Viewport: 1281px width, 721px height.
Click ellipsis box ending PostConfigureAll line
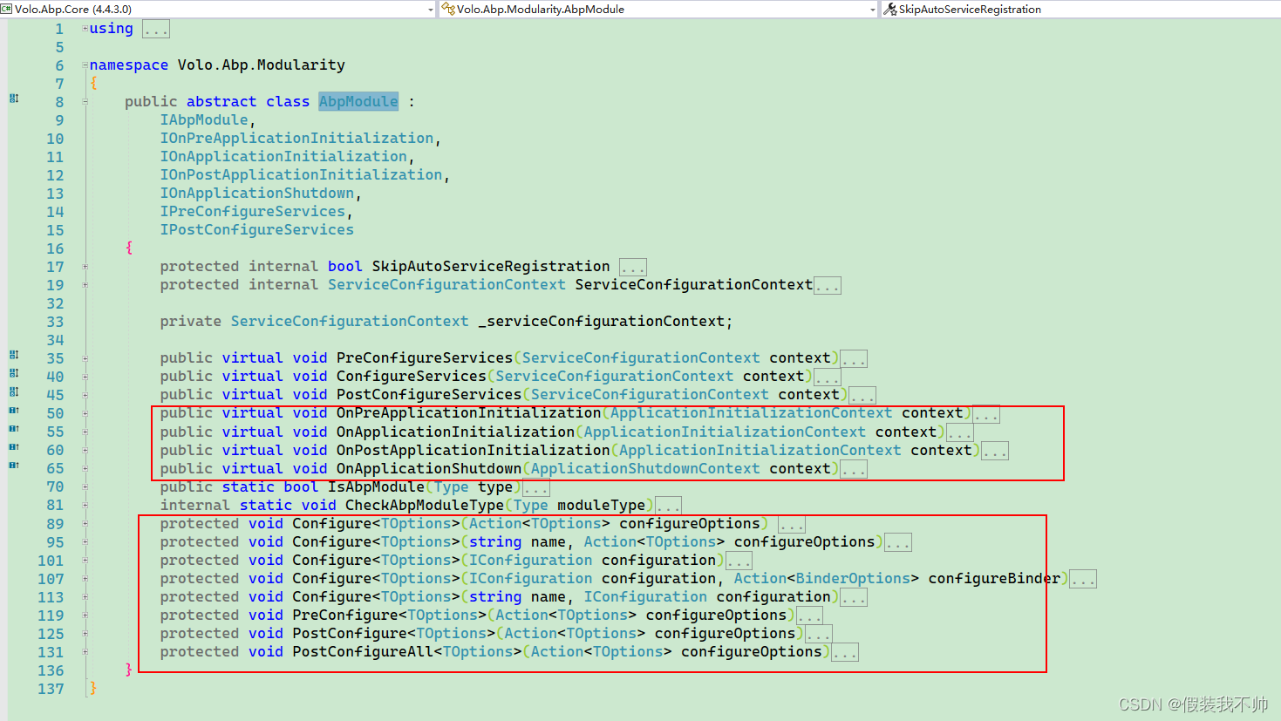[845, 653]
